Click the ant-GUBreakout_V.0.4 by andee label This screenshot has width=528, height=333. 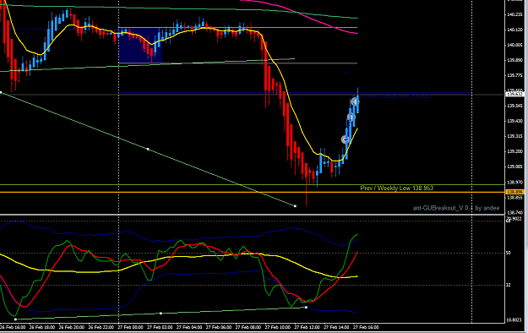click(456, 208)
